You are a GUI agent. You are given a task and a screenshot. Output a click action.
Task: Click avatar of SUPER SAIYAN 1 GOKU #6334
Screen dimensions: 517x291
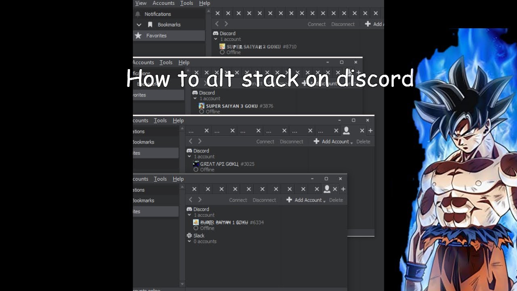(196, 222)
